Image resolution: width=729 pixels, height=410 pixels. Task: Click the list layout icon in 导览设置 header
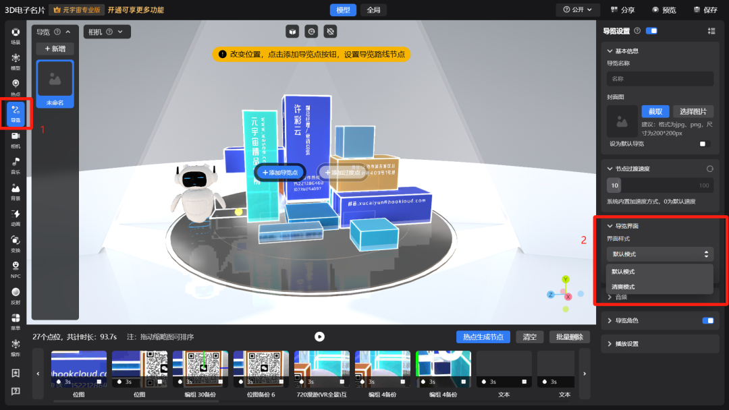tap(711, 31)
